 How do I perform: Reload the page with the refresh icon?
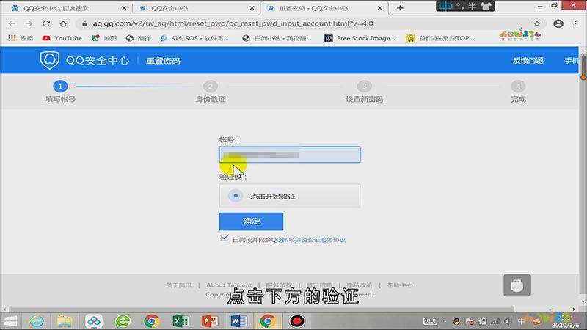pyautogui.click(x=46, y=23)
